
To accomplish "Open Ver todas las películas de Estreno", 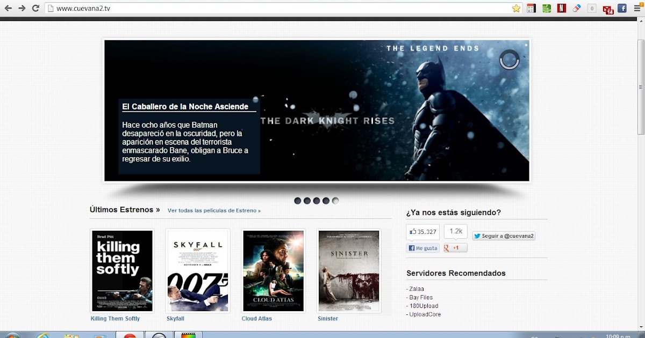I will coord(214,211).
